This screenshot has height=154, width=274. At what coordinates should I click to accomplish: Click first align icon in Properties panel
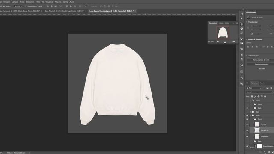pos(248,47)
